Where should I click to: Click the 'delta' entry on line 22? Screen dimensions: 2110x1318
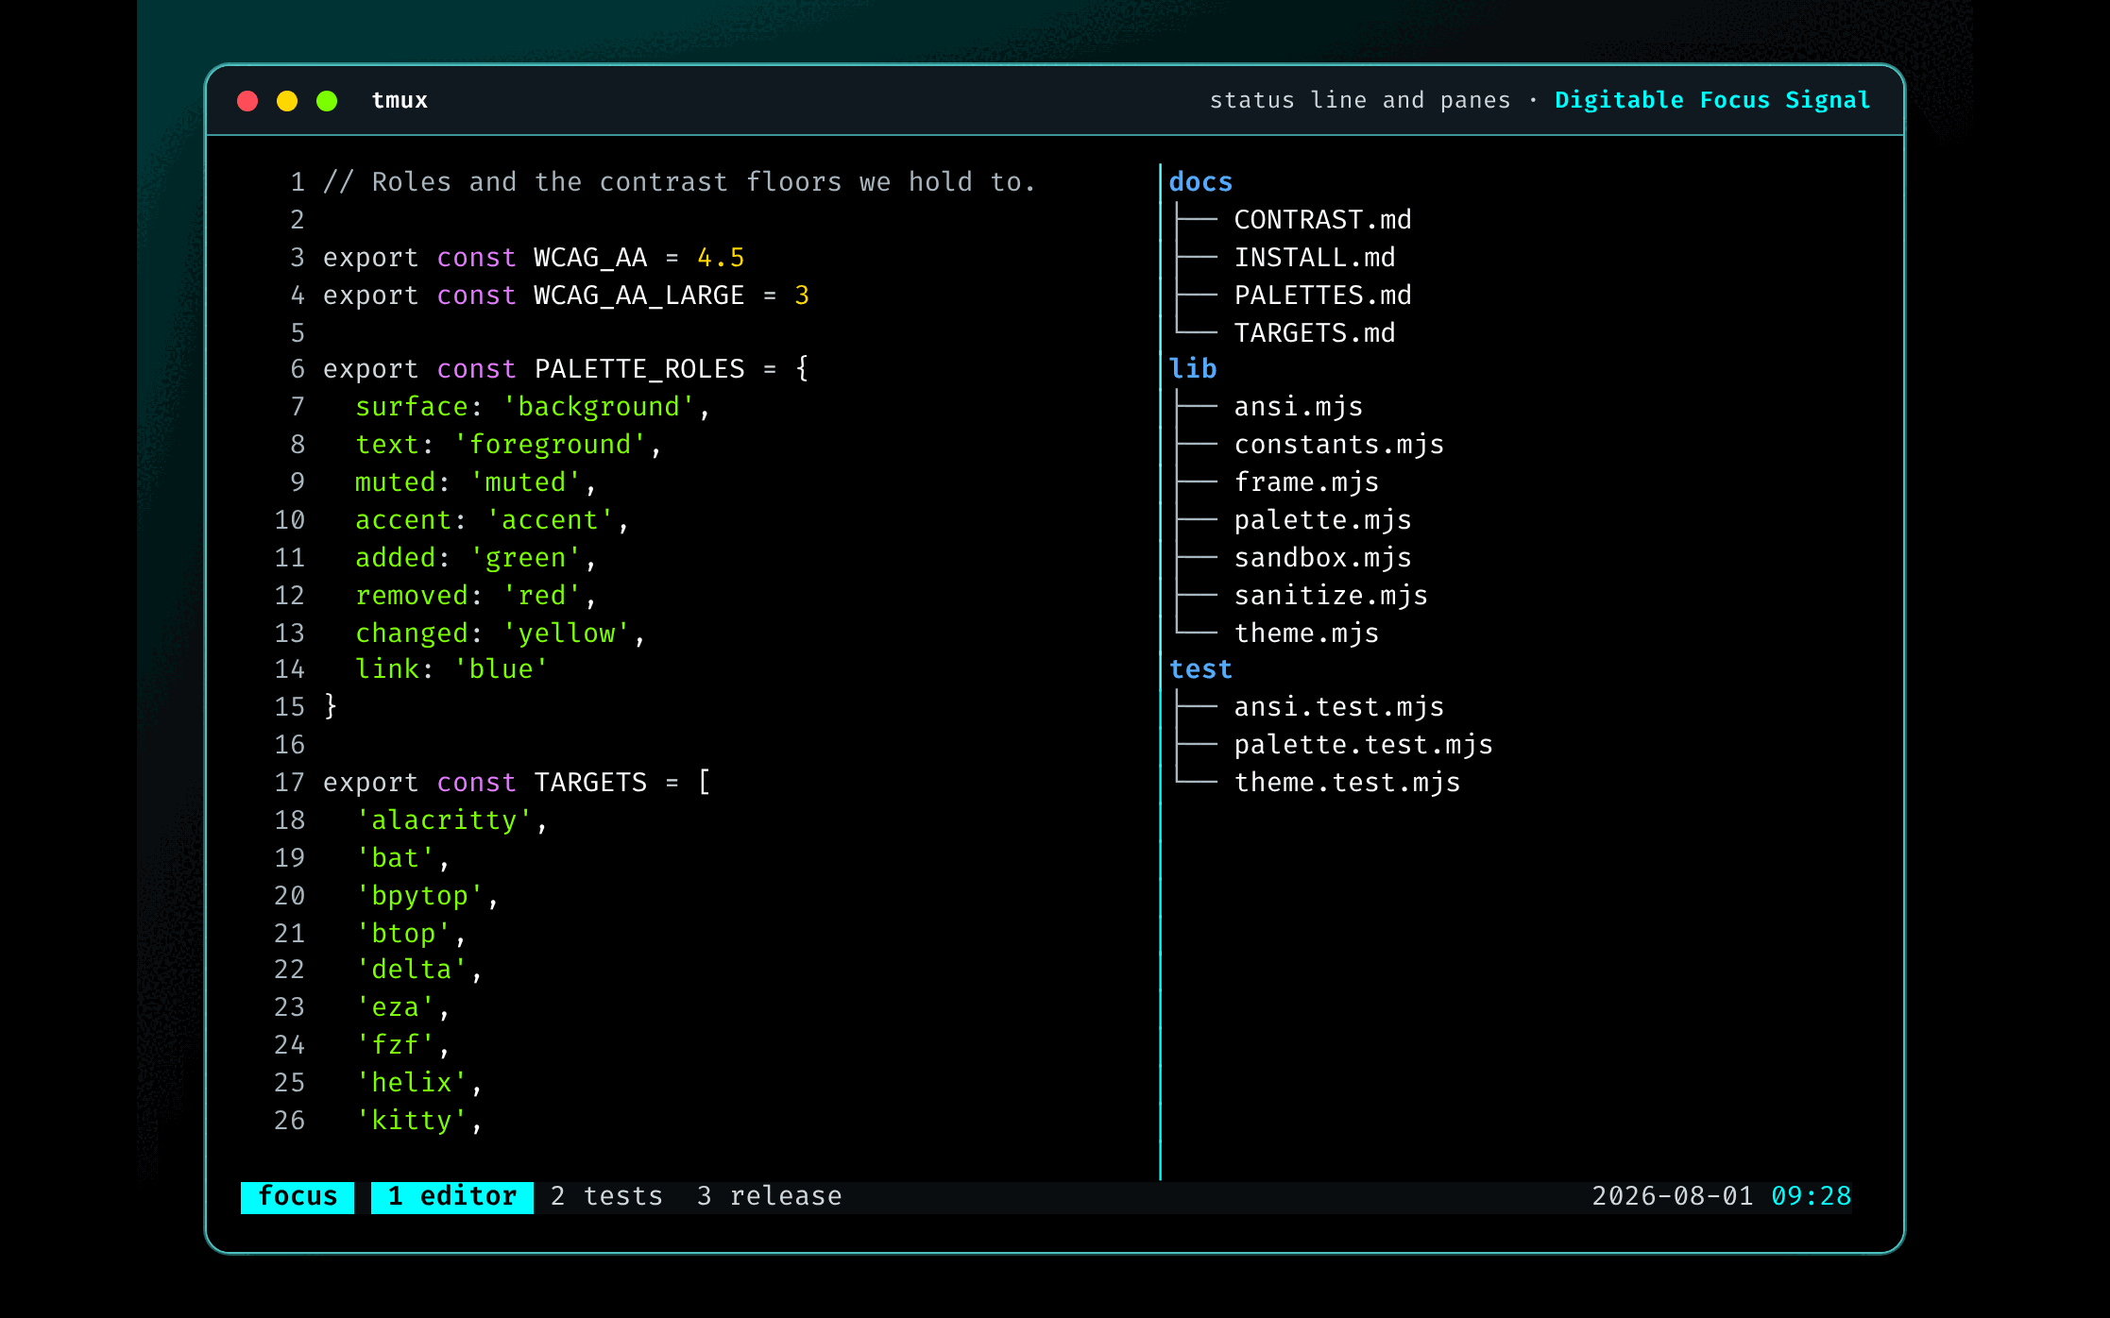(x=412, y=969)
